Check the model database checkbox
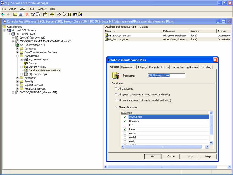 click(x=125, y=138)
